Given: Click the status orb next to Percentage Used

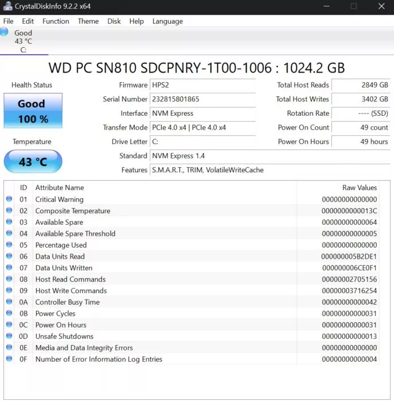Looking at the screenshot, I should (x=9, y=245).
